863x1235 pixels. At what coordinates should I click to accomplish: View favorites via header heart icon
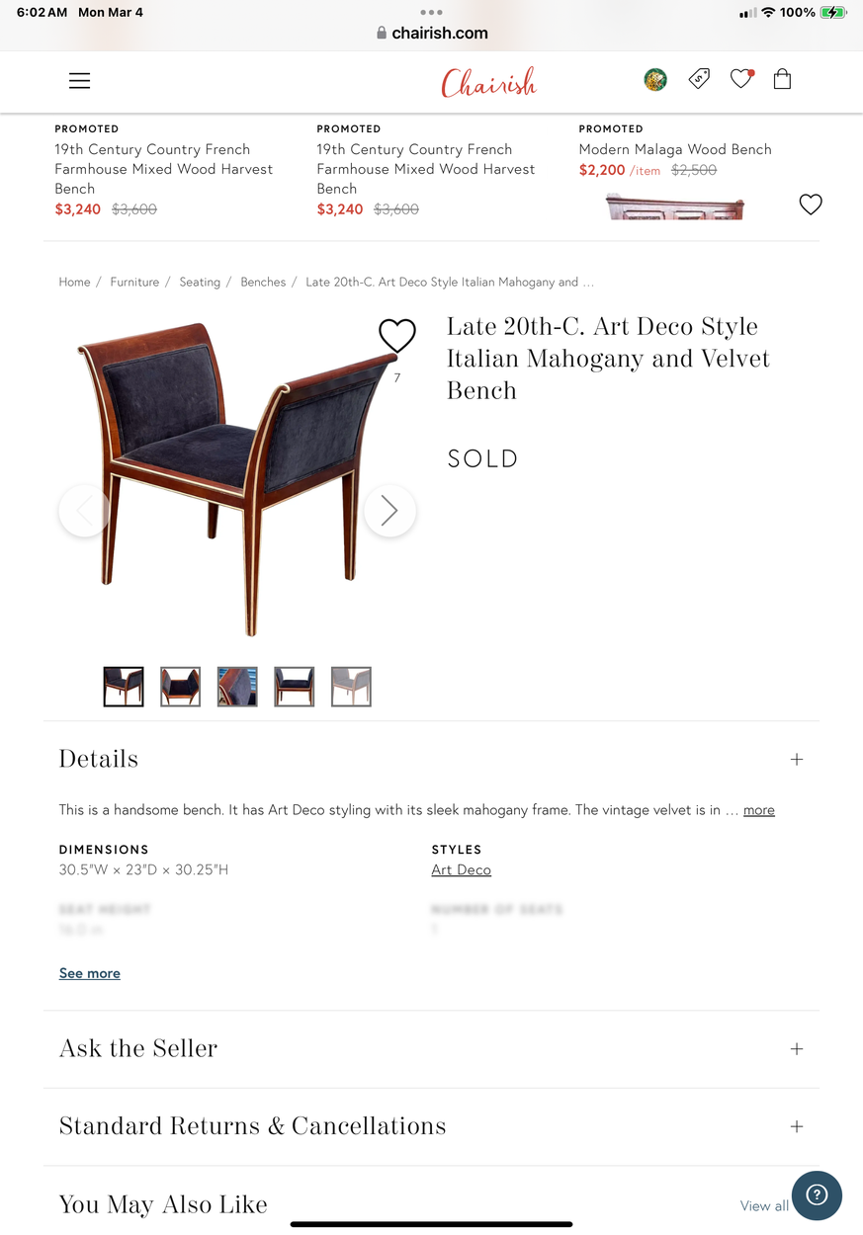click(x=741, y=79)
